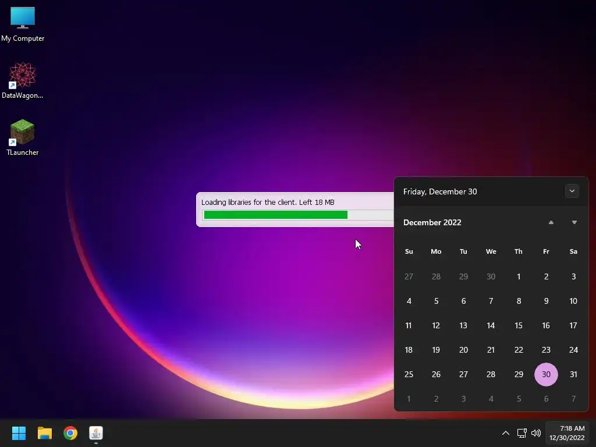Select December 20 in the calendar
This screenshot has height=447, width=596.
(463, 350)
